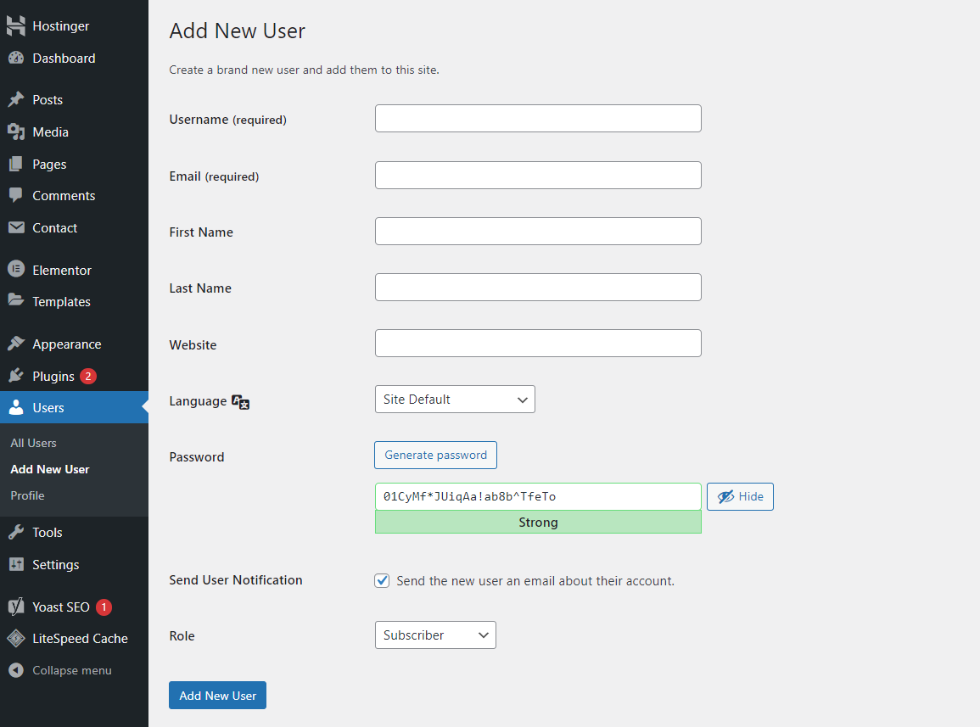The image size is (980, 727).
Task: Open LiteSpeed Cache via its icon
Action: click(x=16, y=639)
